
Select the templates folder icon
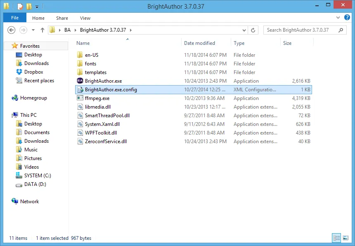(80, 72)
